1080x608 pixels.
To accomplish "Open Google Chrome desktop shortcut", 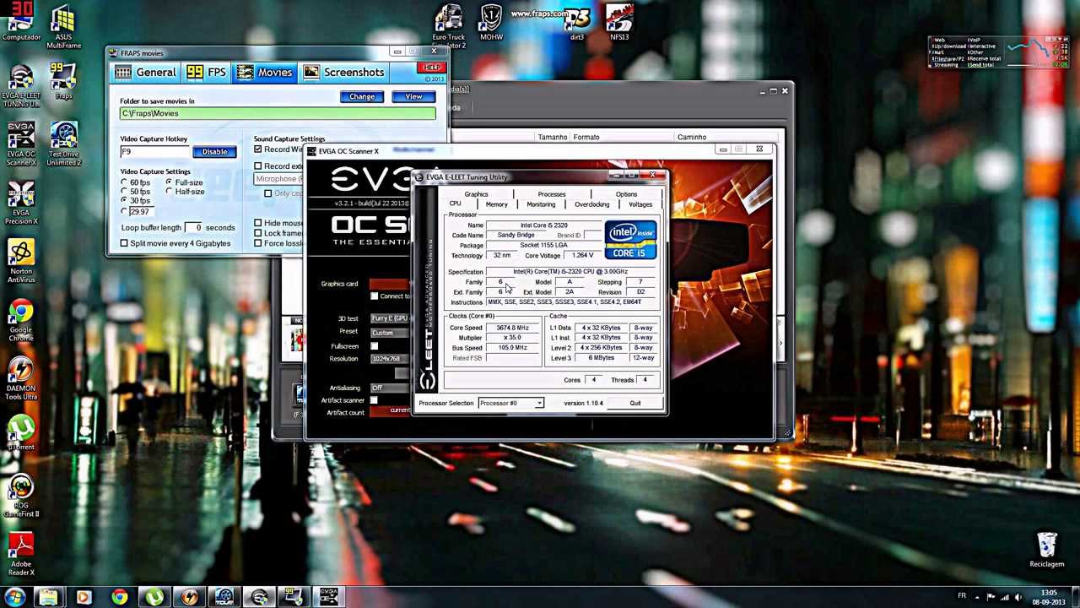I will tap(22, 321).
